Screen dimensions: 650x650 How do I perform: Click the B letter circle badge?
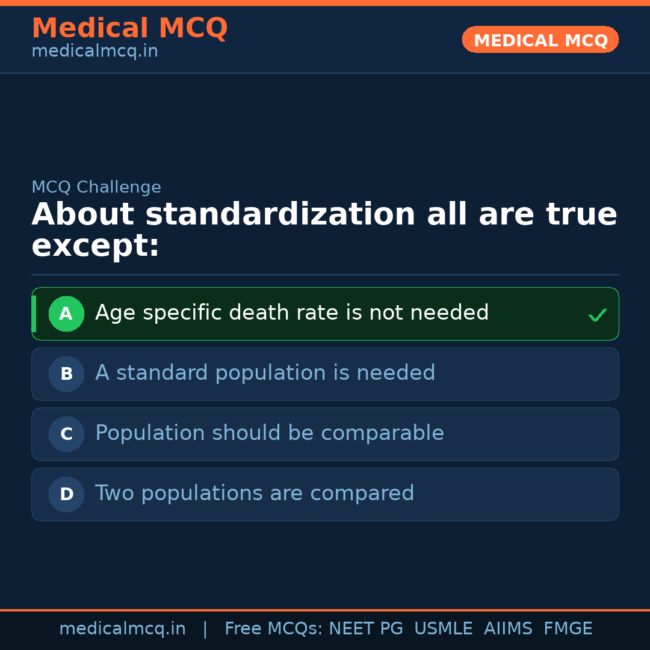(66, 374)
